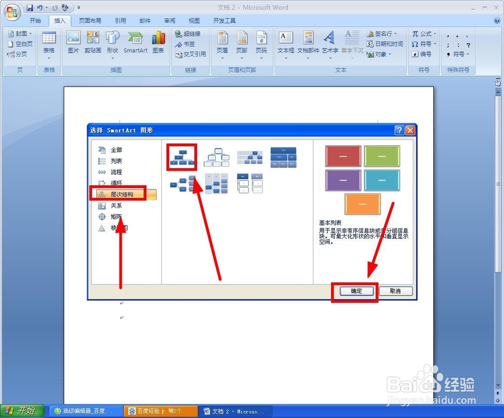Screen dimensions: 504x418
Task: Insert date and time (日期和时间)
Action: coord(385,44)
